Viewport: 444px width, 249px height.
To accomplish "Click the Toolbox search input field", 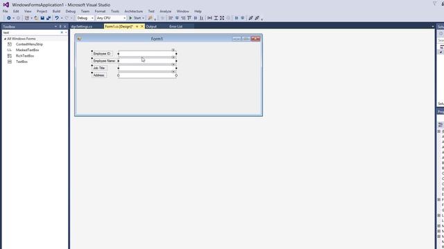I will [x=31, y=33].
